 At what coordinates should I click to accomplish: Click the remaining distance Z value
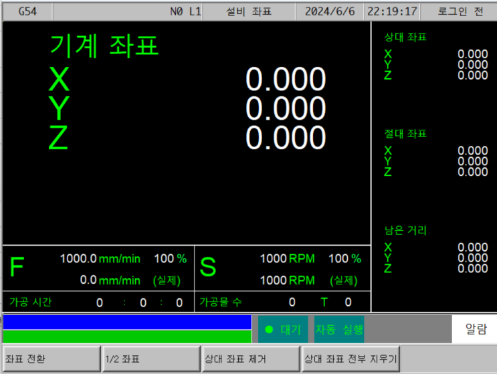[473, 268]
